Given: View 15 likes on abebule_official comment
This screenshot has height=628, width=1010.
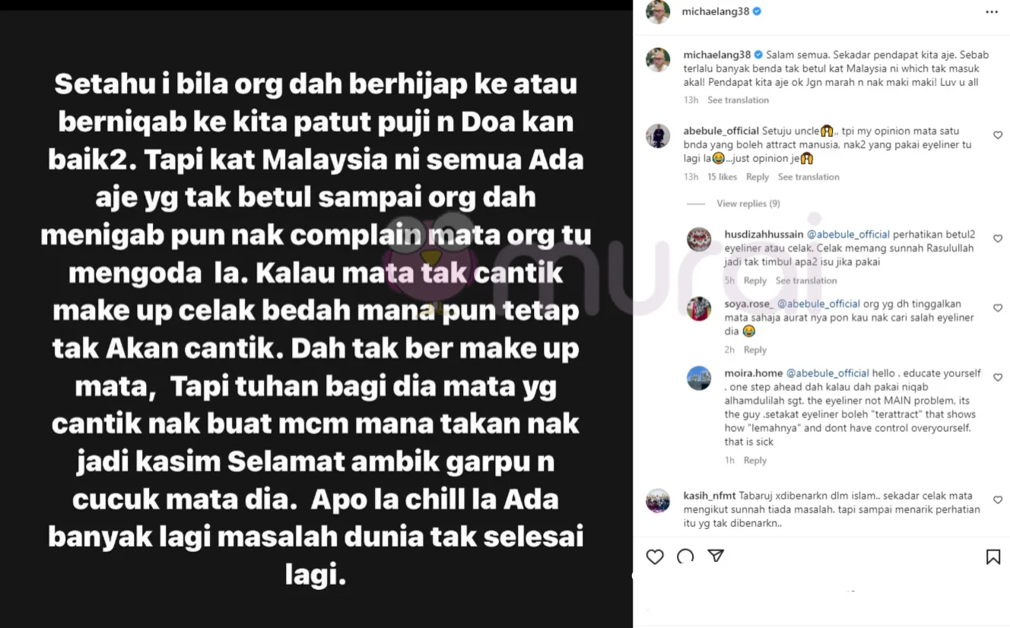Looking at the screenshot, I should click(x=722, y=177).
